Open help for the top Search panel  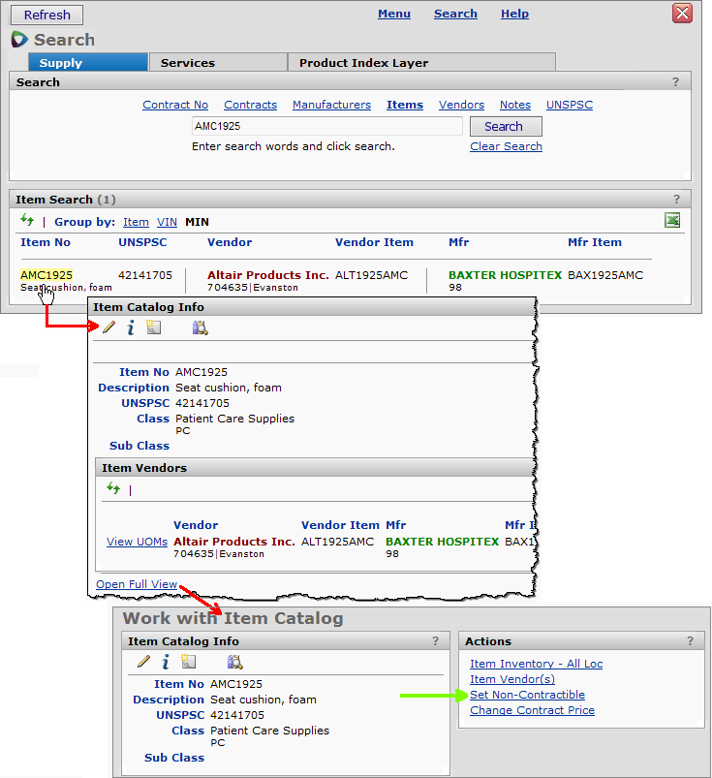click(675, 82)
